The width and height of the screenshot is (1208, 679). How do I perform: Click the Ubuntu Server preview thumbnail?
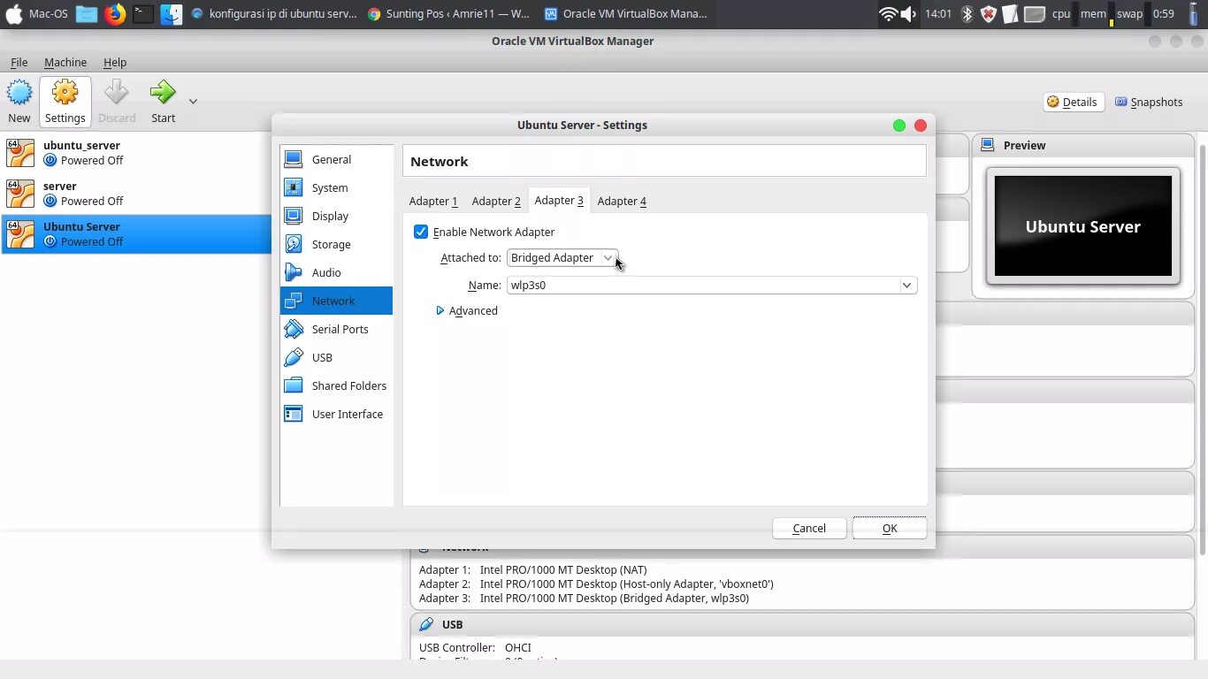(x=1083, y=226)
